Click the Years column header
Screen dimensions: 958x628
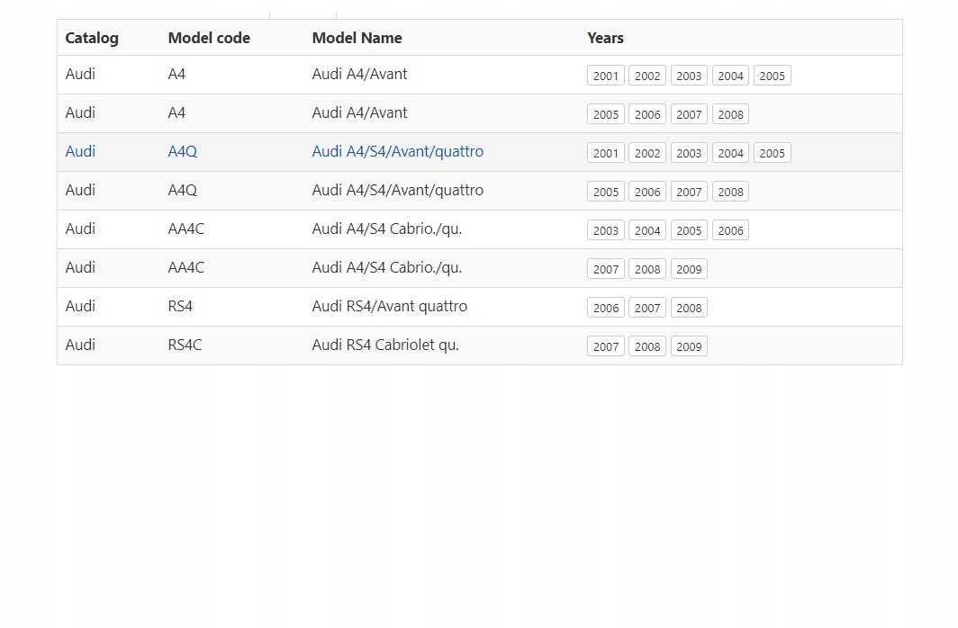605,38
